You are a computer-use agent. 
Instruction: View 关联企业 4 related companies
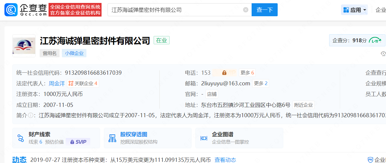click(83, 84)
